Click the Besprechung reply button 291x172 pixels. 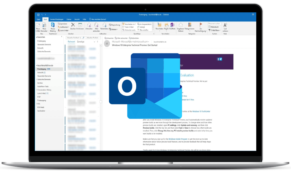click(114, 25)
